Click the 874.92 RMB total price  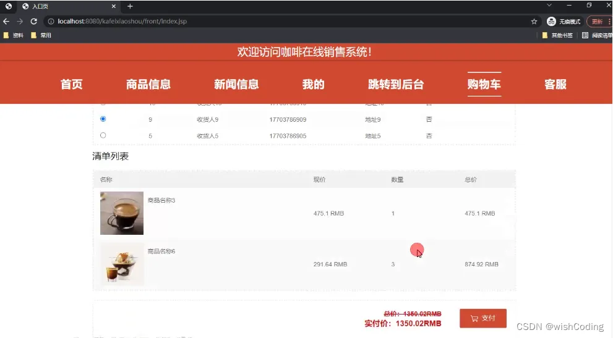481,264
